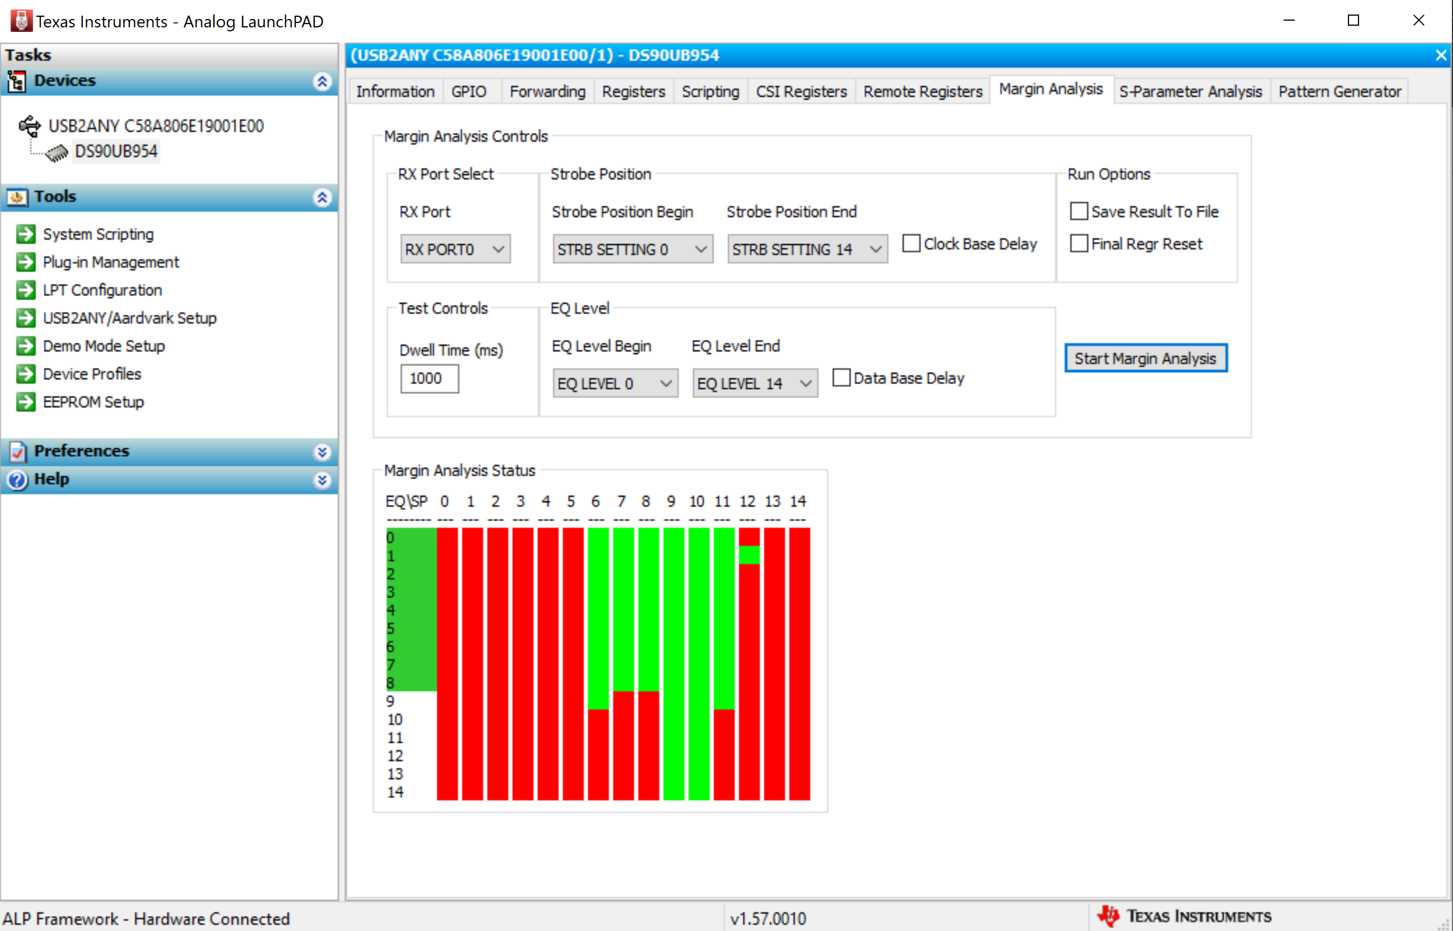Open the Plug-in Management link
This screenshot has width=1453, height=931.
(111, 262)
